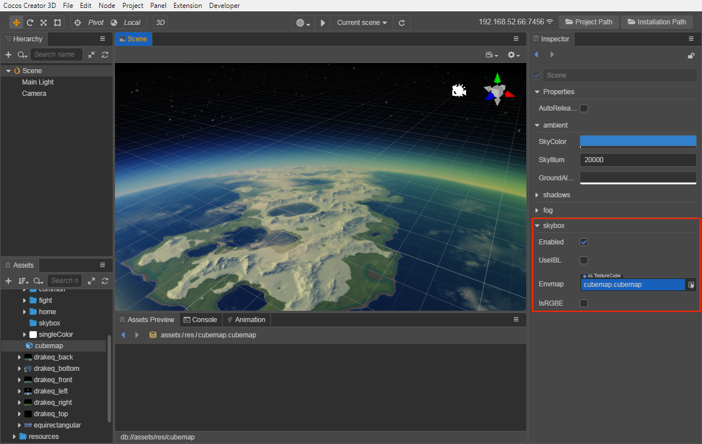
Task: Open GroundAlbedo color picker
Action: [638, 178]
